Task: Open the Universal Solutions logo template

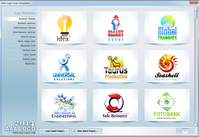Action: click(65, 66)
